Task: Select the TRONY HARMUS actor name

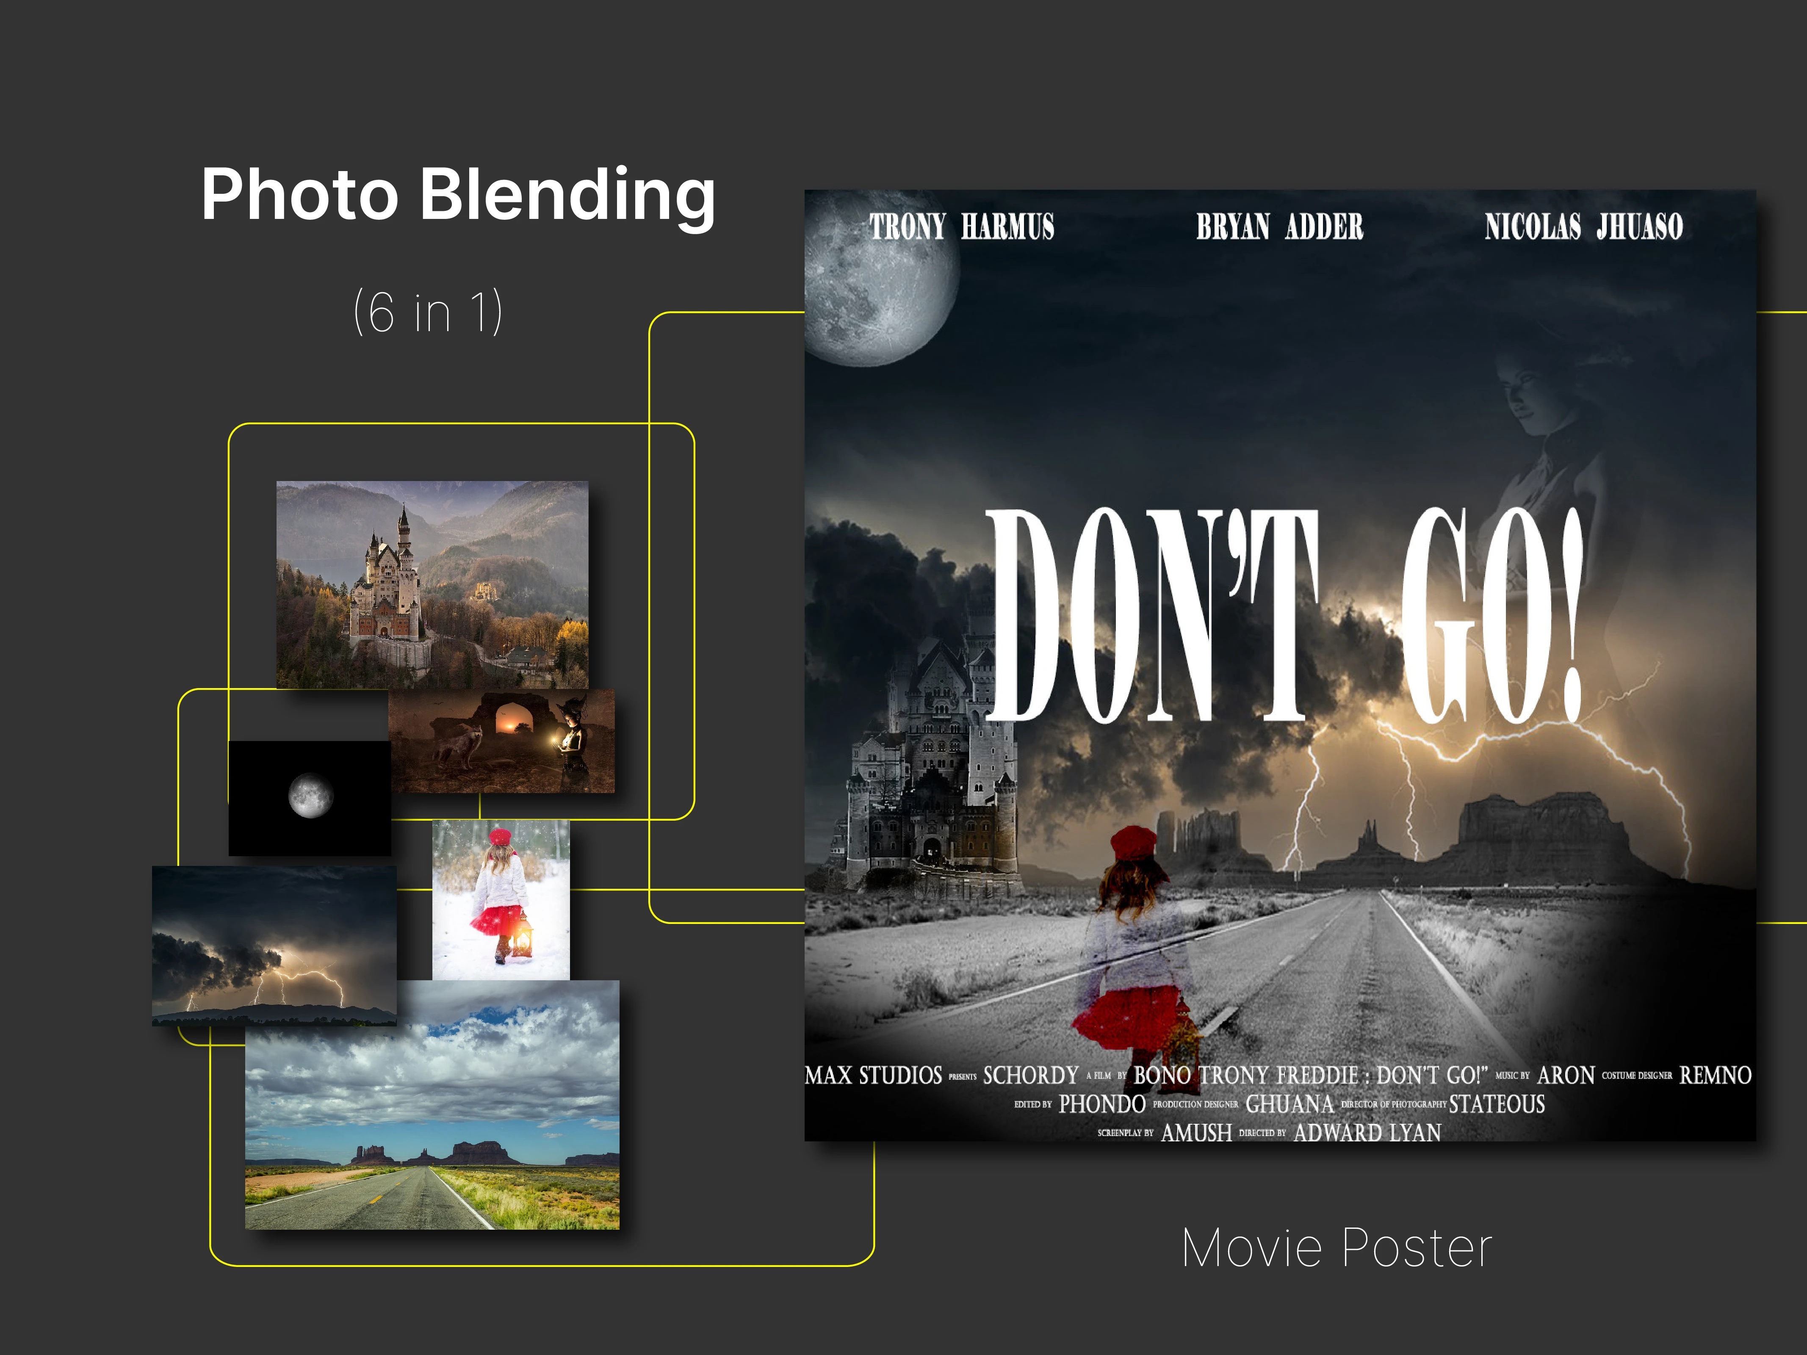Action: point(961,226)
